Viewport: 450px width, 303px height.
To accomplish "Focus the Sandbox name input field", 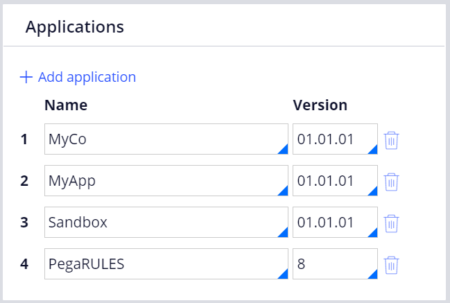I will [166, 223].
